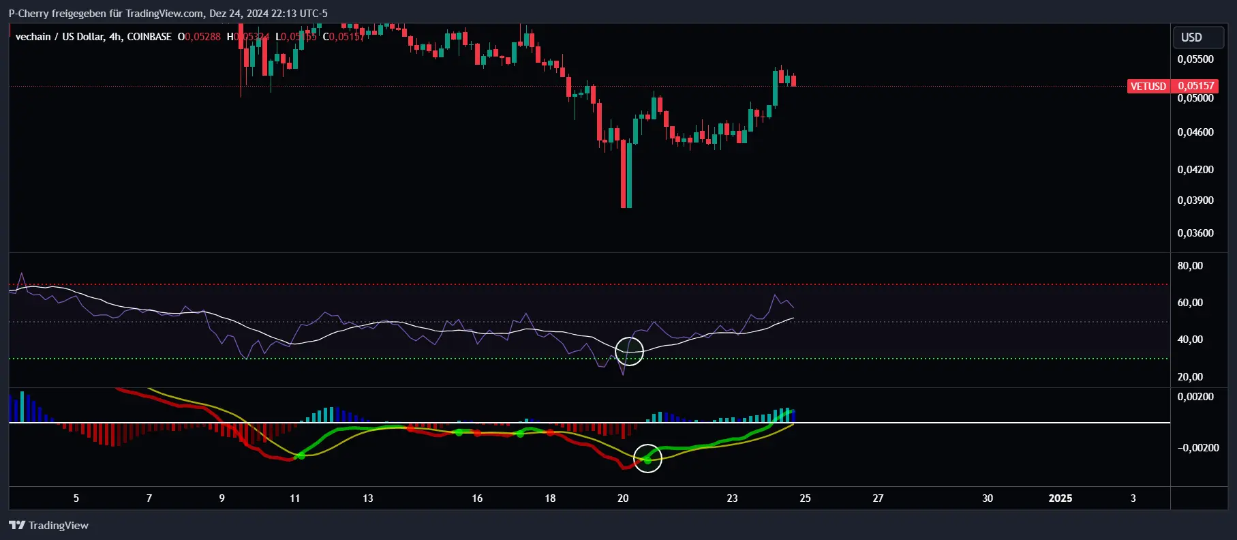Click the 0,04200 price axis label
Image resolution: width=1237 pixels, height=540 pixels.
click(x=1195, y=170)
